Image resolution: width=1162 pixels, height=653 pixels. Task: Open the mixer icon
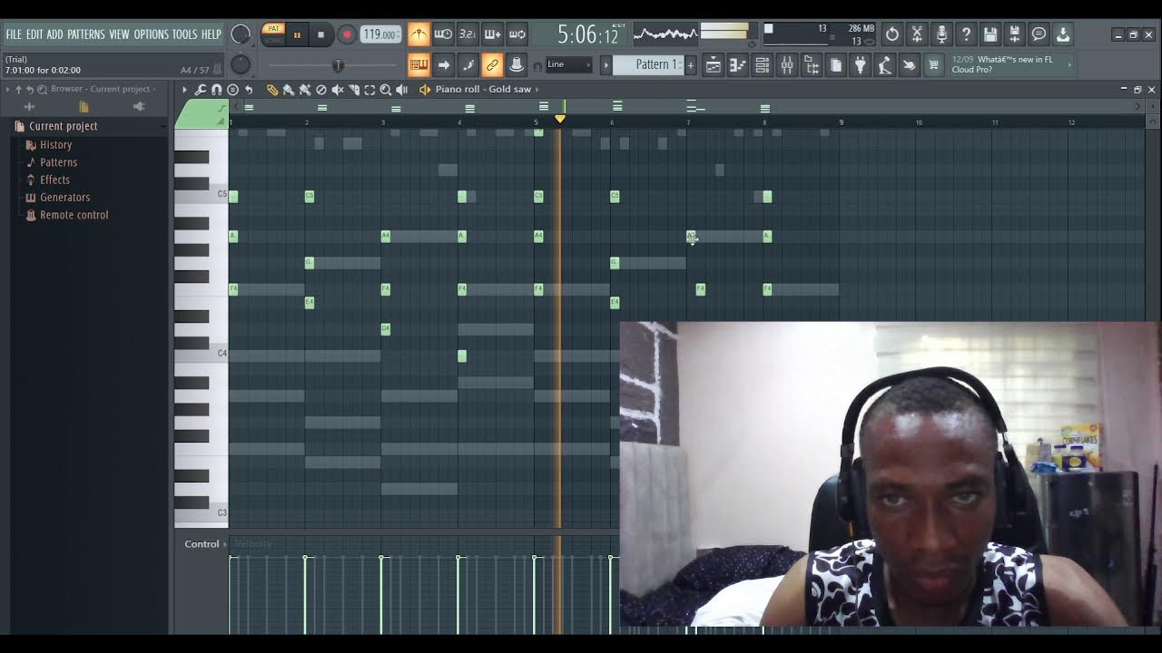click(787, 64)
